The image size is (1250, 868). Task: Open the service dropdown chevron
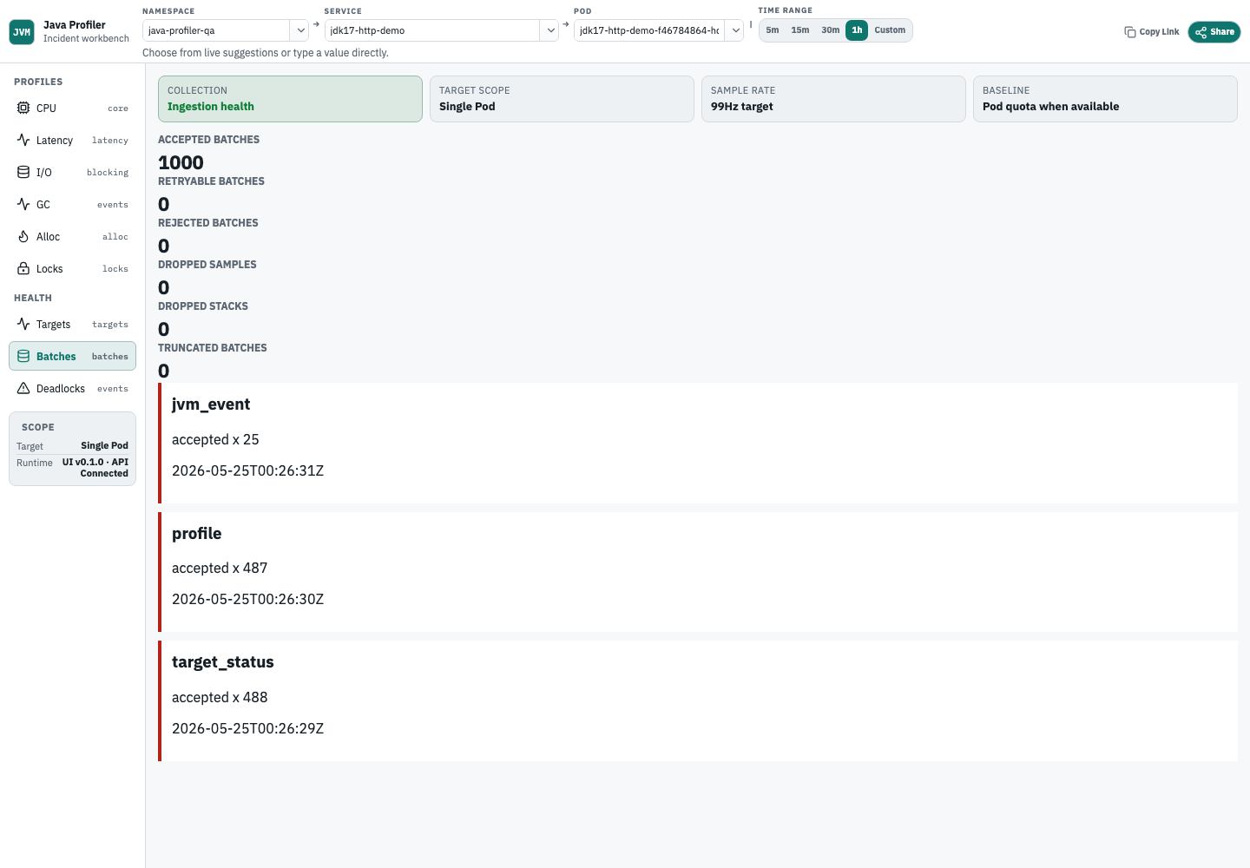pos(550,30)
